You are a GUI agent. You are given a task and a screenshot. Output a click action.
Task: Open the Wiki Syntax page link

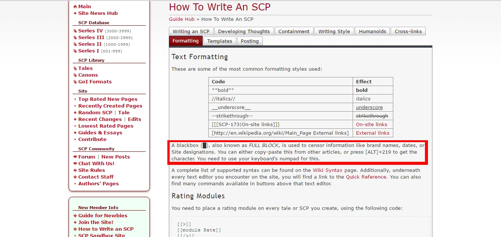(328, 170)
